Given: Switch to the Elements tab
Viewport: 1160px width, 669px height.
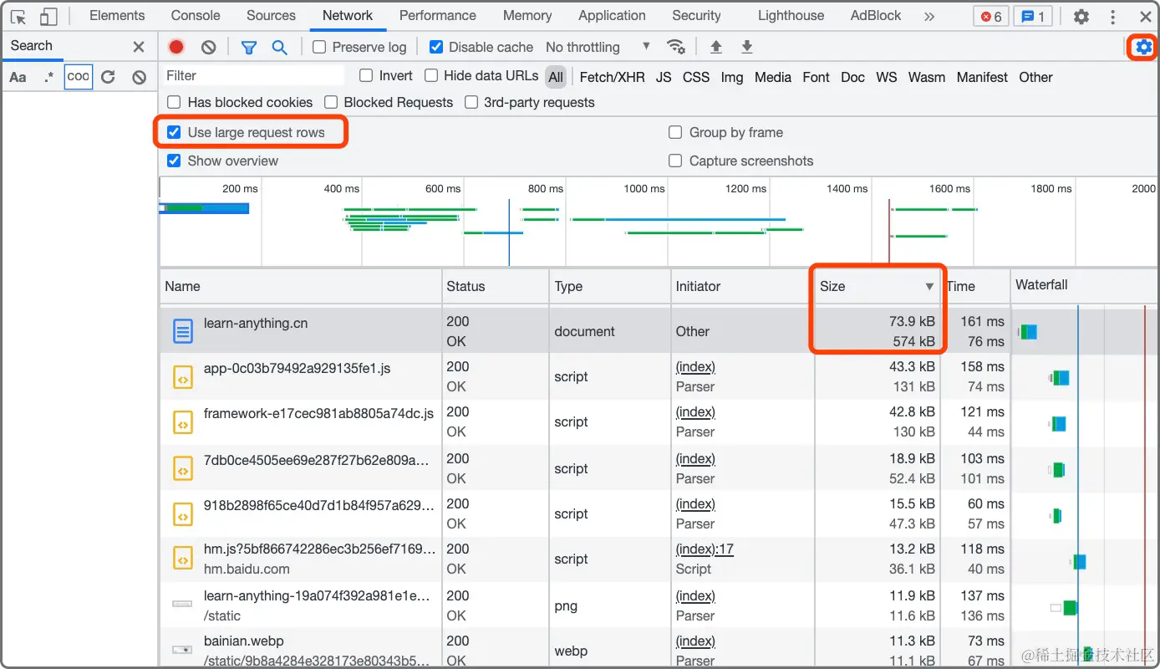Looking at the screenshot, I should [x=117, y=16].
